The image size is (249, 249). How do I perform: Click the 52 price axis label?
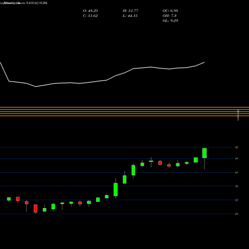[237, 147]
